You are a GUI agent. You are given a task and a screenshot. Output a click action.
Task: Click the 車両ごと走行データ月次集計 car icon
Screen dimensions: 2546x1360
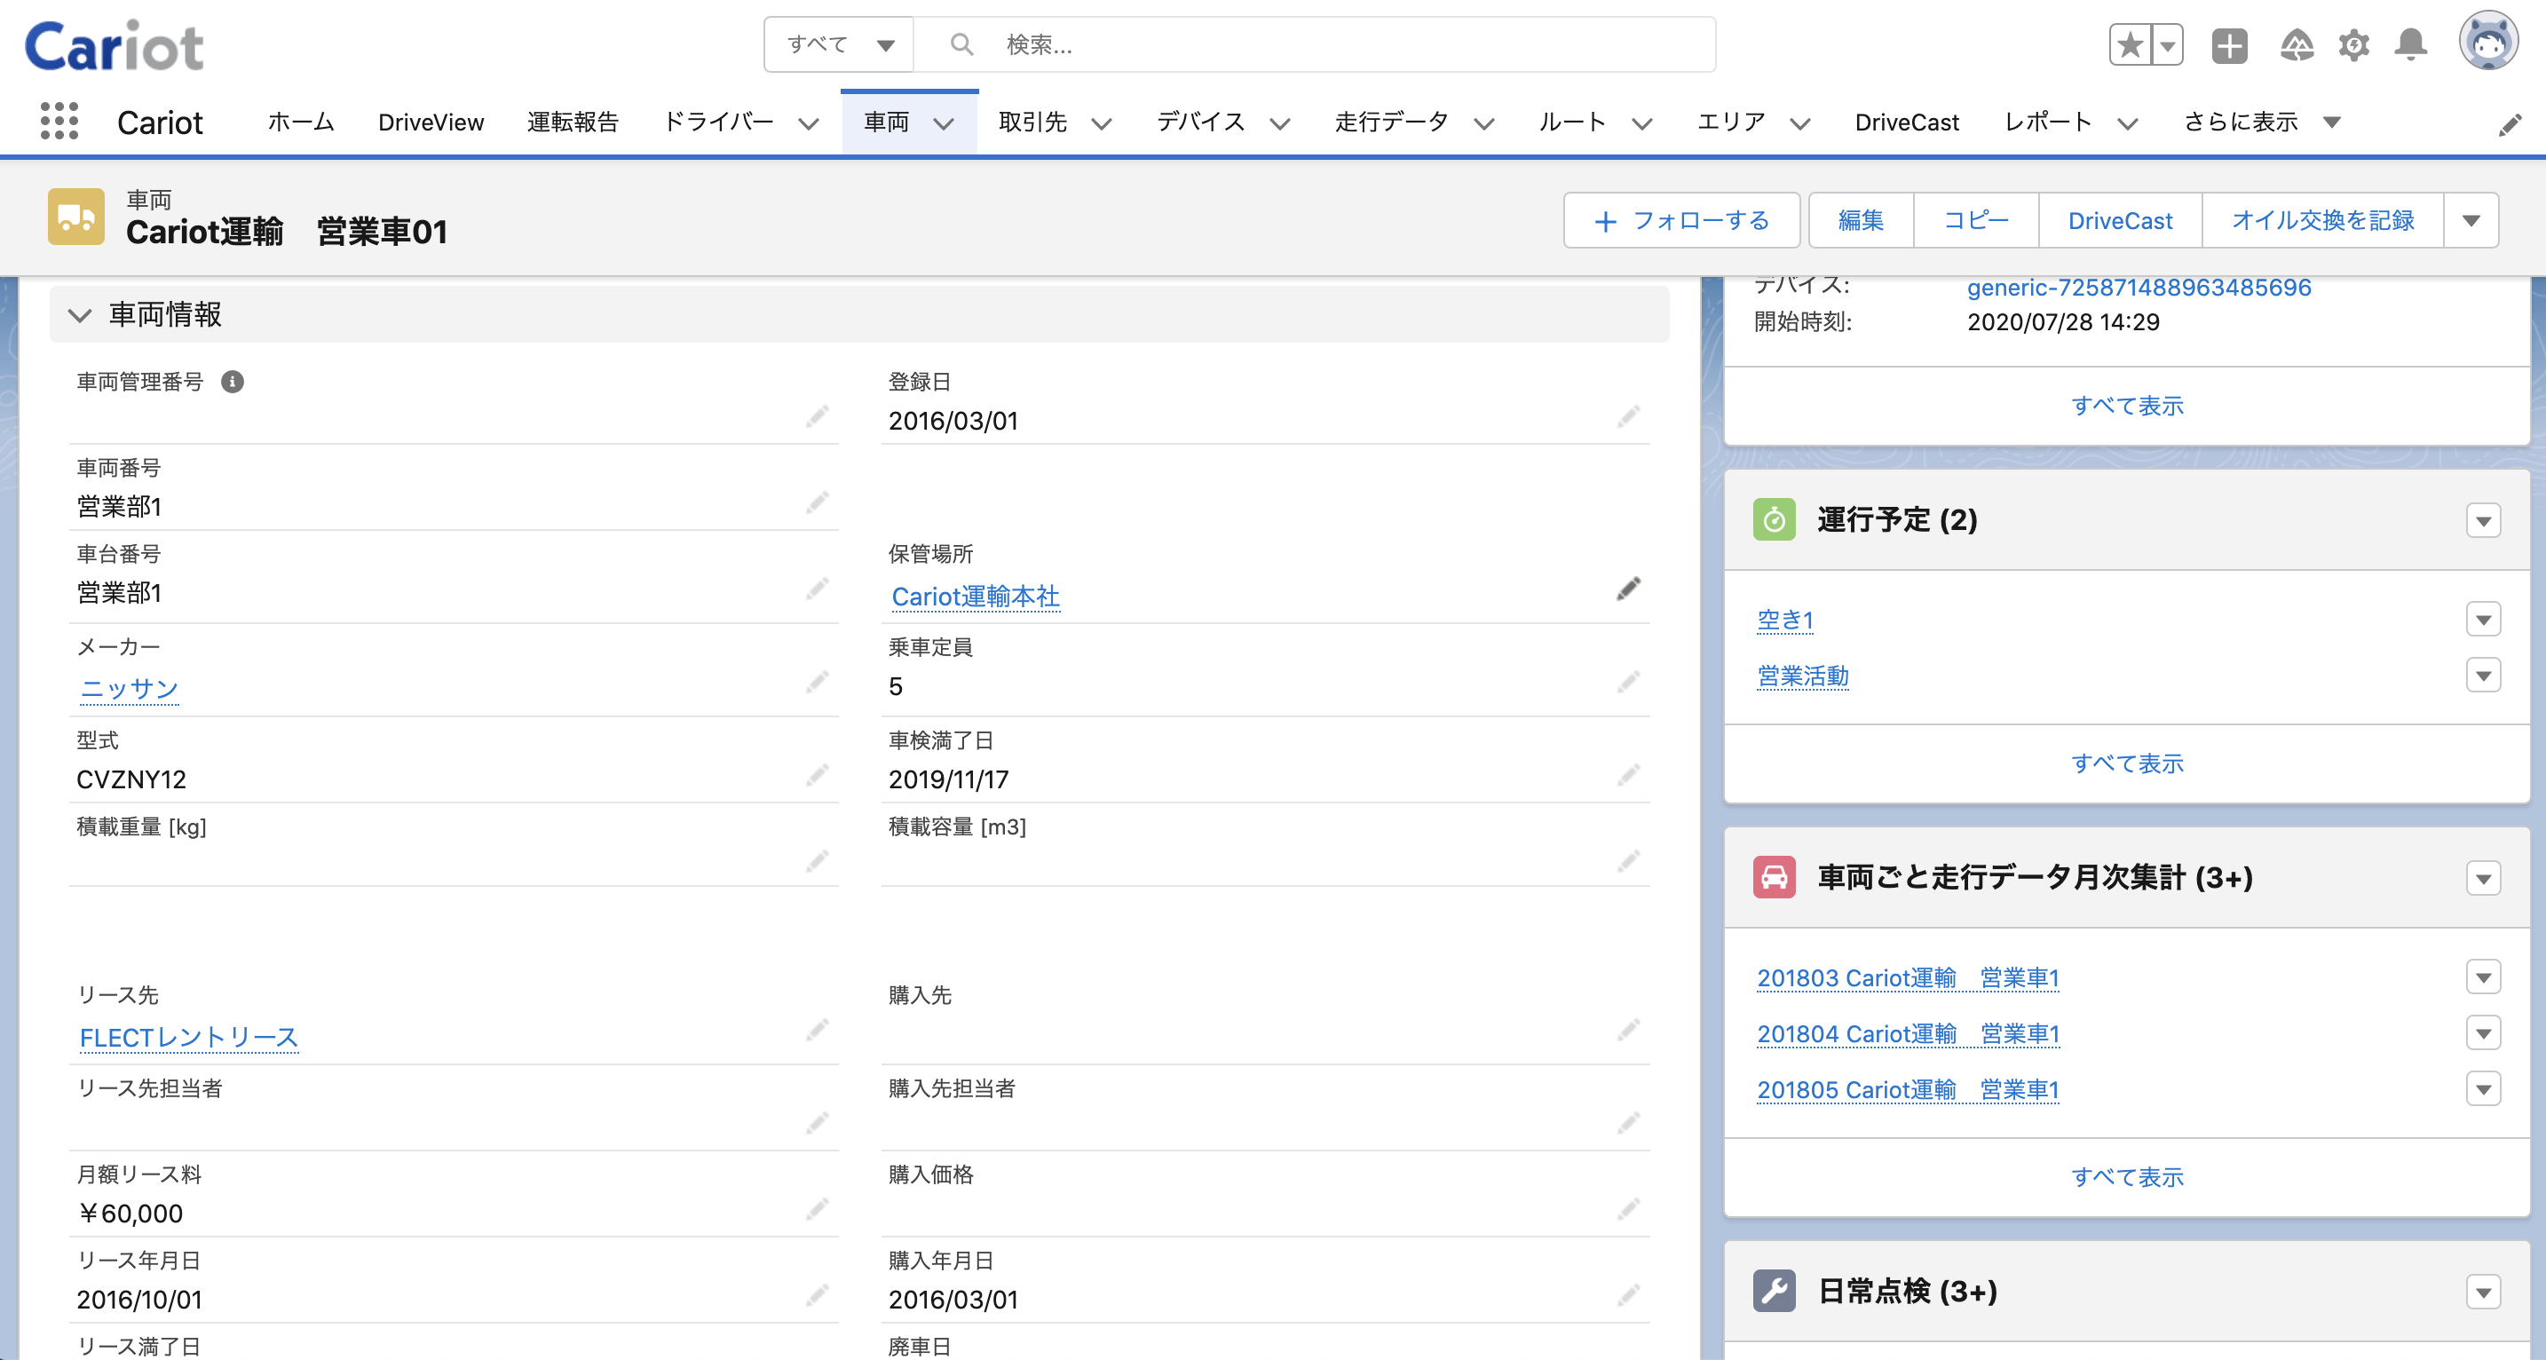(1774, 878)
